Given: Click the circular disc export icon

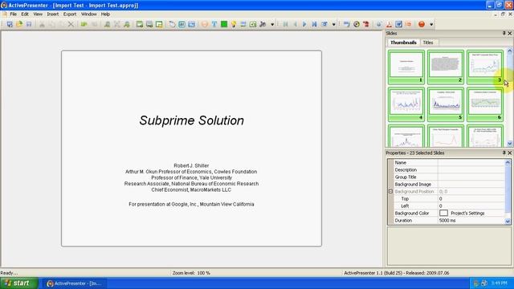Looking at the screenshot, I should tap(357, 24).
